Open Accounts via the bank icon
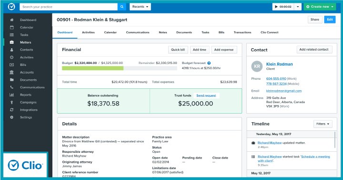This screenshot has height=180, width=343. (x=12, y=73)
